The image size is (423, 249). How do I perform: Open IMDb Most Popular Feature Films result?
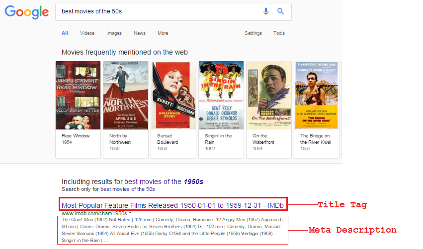point(172,206)
